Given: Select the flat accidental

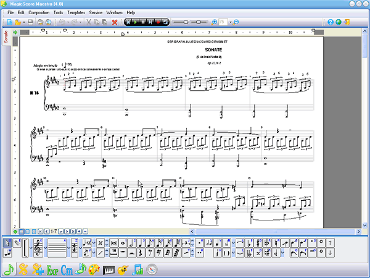Looking at the screenshot, I should (249, 243).
